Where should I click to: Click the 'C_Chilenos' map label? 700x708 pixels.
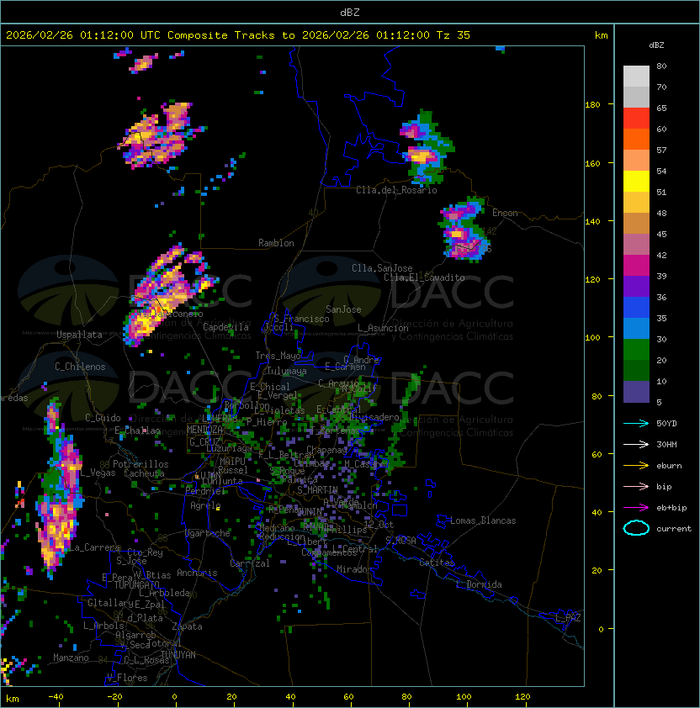80,367
